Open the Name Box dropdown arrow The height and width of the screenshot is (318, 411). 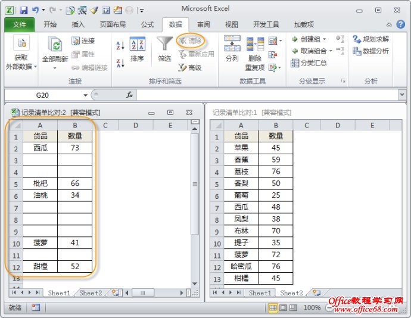coord(85,95)
